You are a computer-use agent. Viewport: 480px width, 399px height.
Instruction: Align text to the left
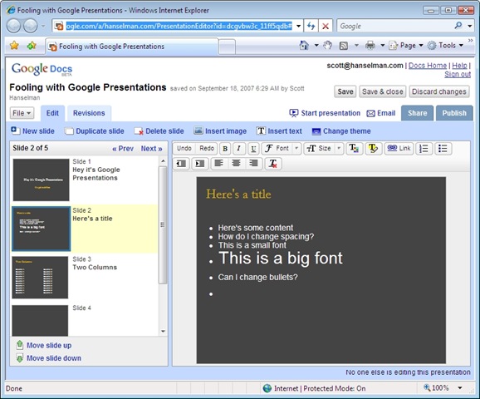218,163
